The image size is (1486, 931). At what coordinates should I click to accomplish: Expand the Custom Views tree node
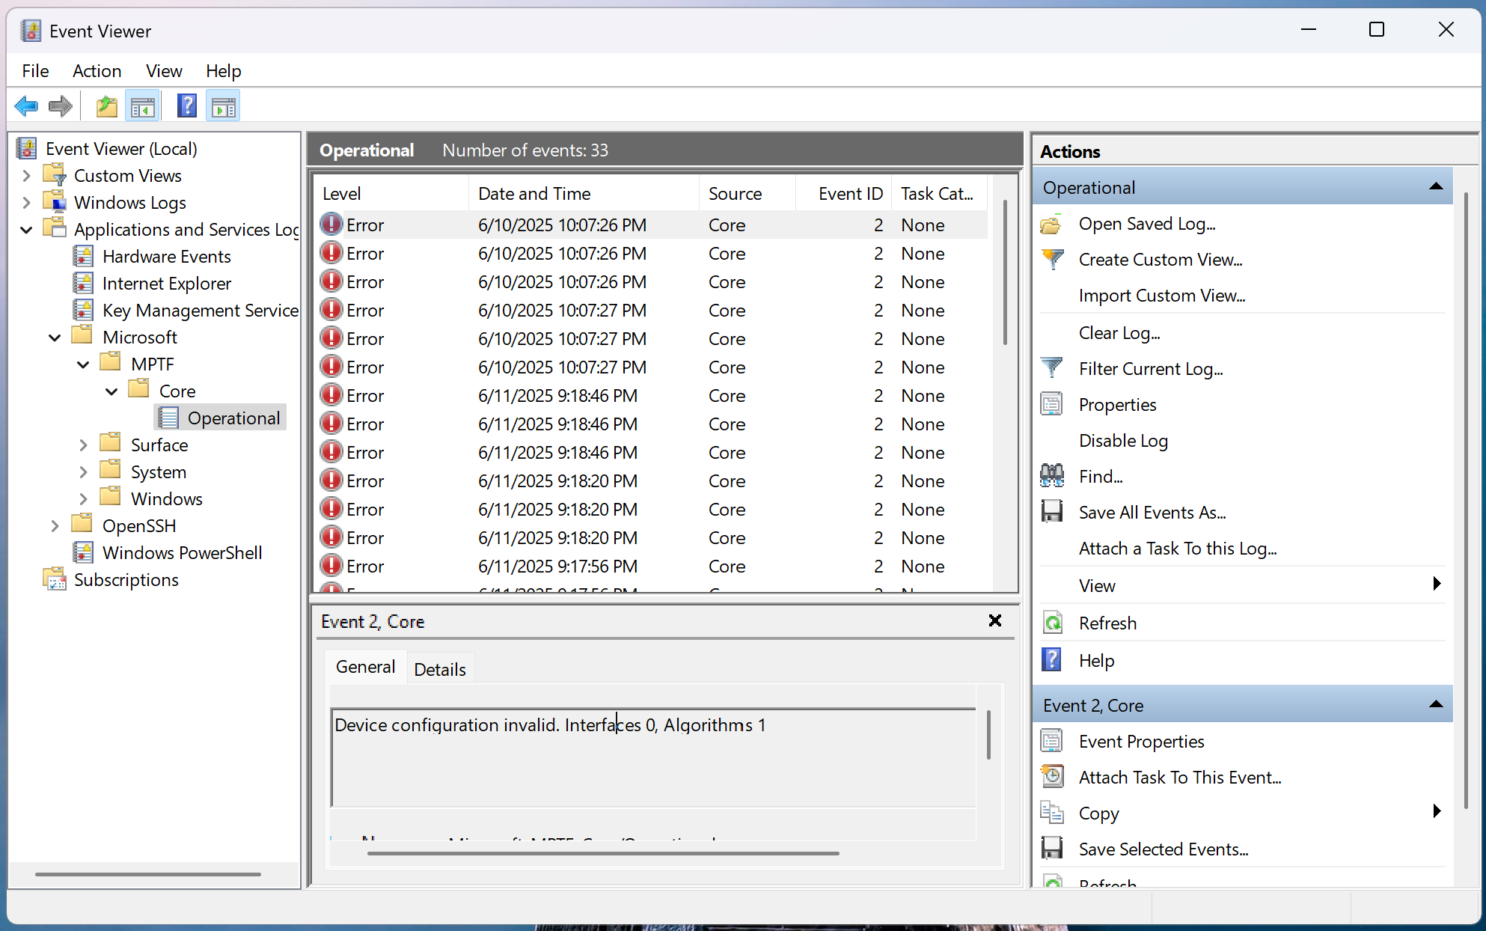point(27,176)
